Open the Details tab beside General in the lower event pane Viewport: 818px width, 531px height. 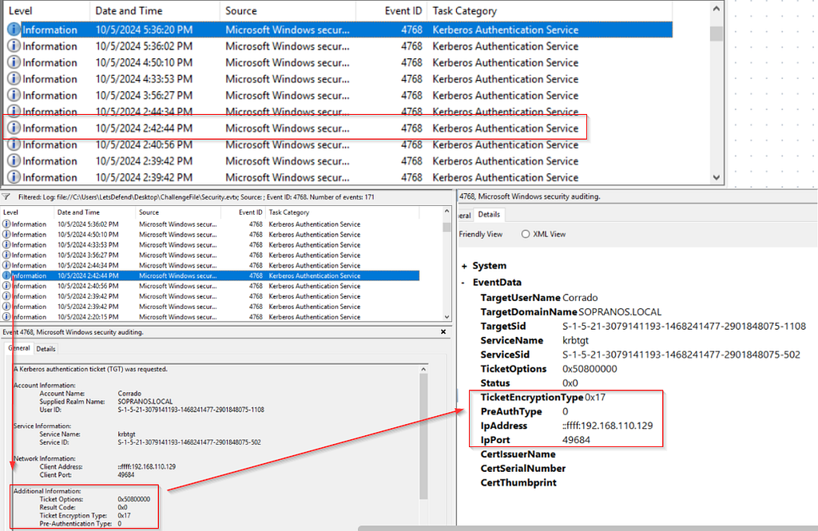click(x=46, y=349)
